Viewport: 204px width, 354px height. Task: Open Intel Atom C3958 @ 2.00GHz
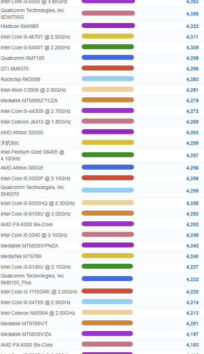point(33,90)
